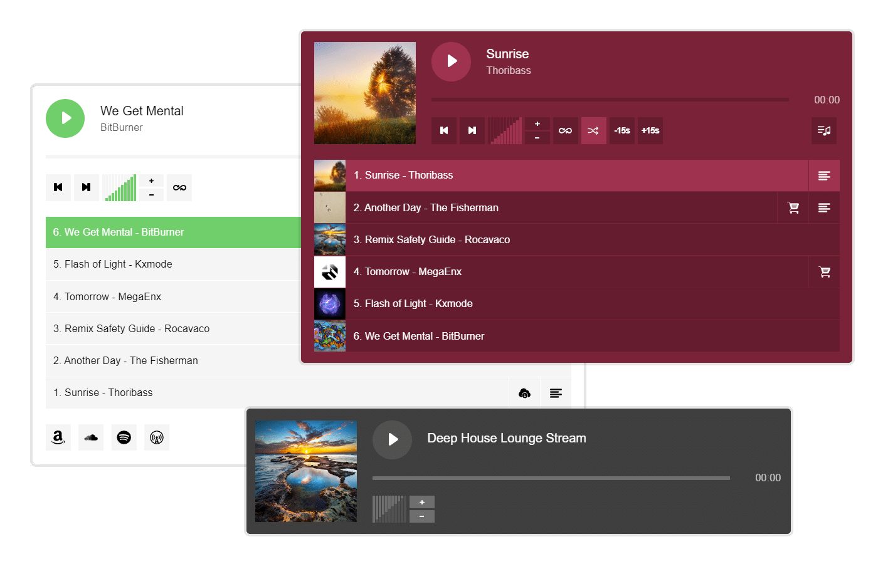Viewport: 878px width, 564px height.
Task: Play Sunrise in the red player
Action: coord(451,61)
